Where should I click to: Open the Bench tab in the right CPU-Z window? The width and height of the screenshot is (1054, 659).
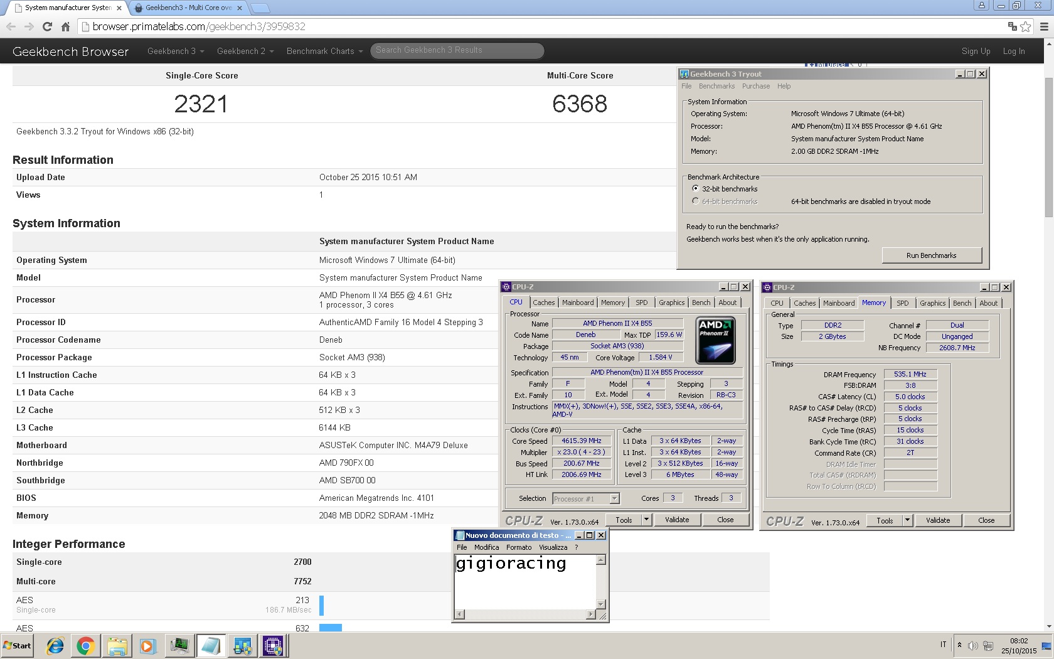pos(962,303)
